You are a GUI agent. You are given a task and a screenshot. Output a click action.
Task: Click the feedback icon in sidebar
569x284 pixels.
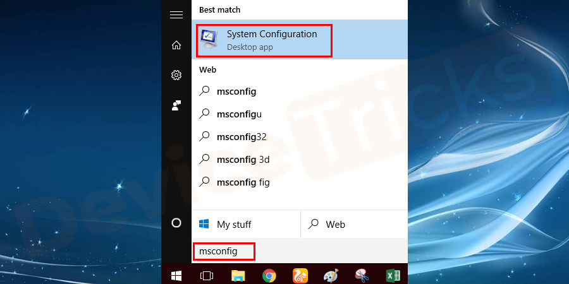(176, 105)
